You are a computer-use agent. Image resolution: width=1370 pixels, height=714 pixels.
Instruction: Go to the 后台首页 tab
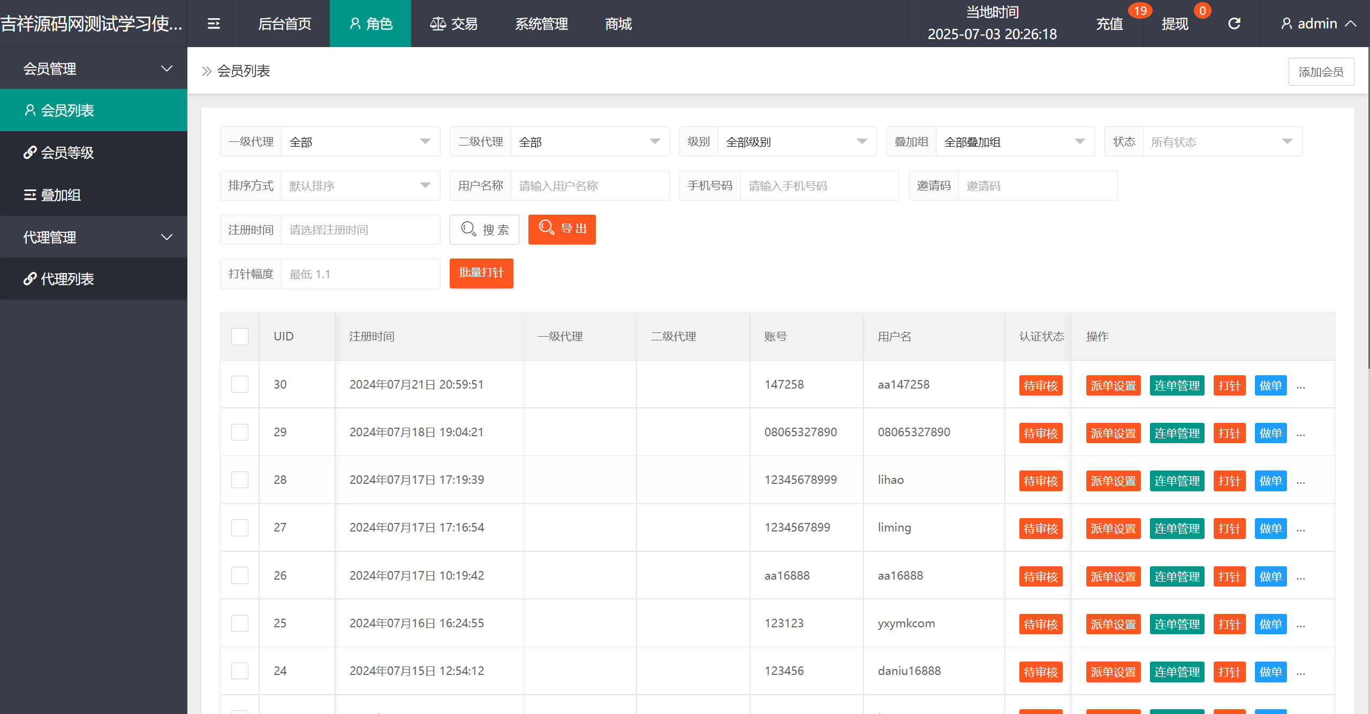click(285, 24)
